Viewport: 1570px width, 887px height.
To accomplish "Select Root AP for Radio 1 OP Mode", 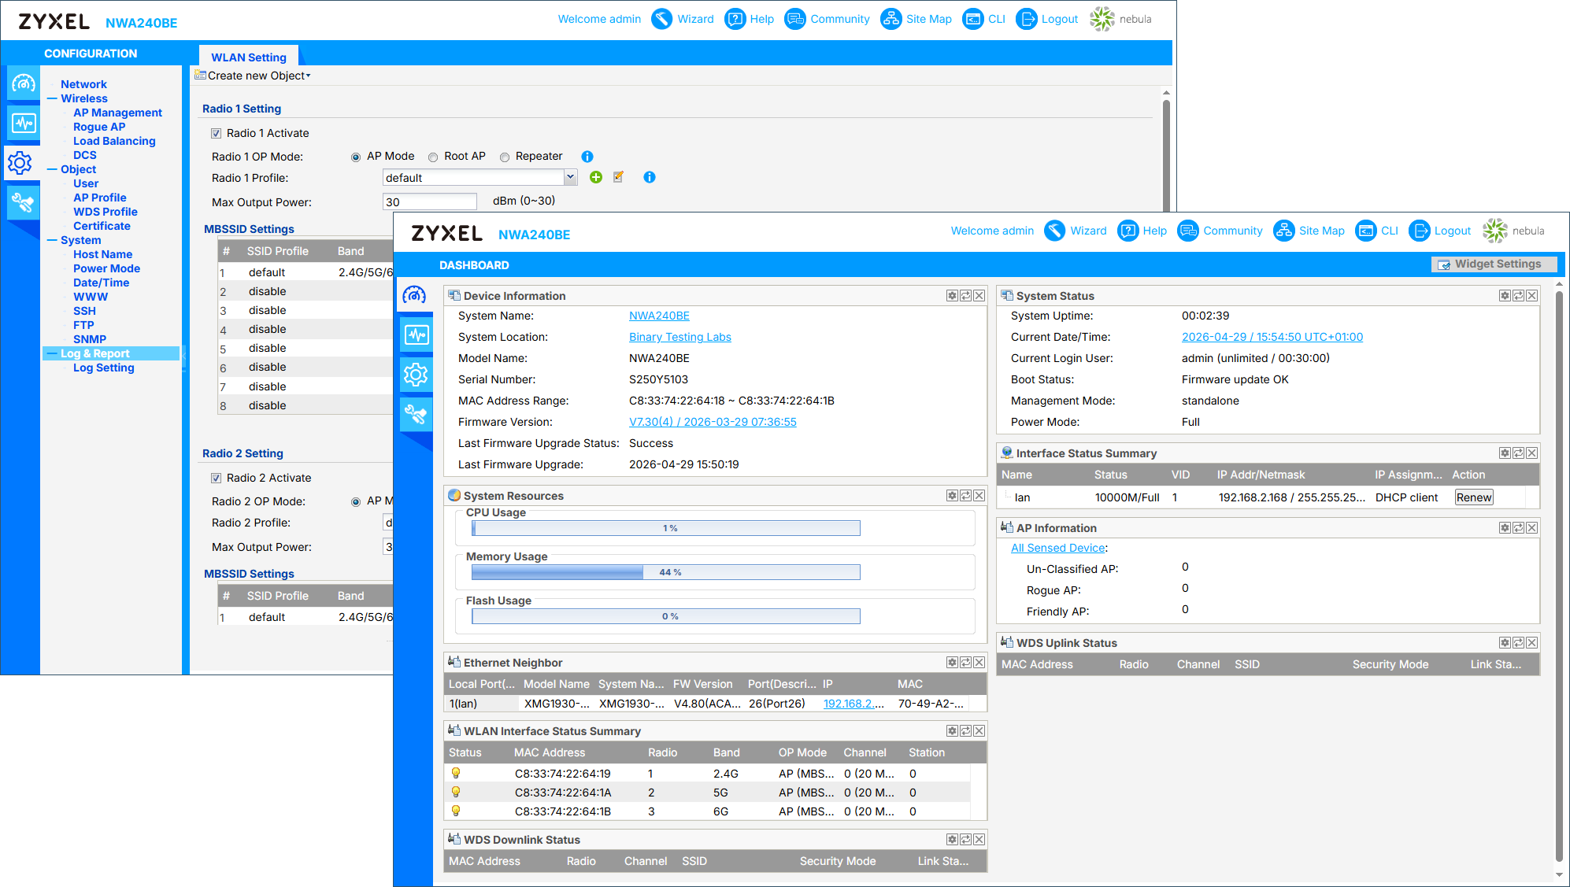I will [x=433, y=157].
